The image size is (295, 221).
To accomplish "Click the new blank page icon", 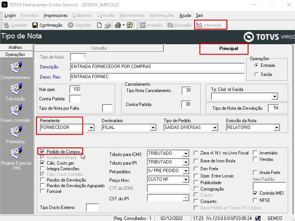I will pyautogui.click(x=99, y=25).
